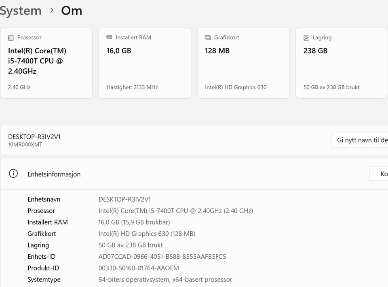
Task: Click the 238 GB storage heading
Action: point(316,51)
